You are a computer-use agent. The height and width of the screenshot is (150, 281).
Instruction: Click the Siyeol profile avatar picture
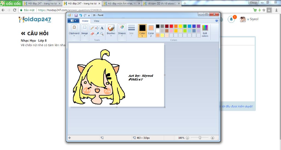point(243,19)
